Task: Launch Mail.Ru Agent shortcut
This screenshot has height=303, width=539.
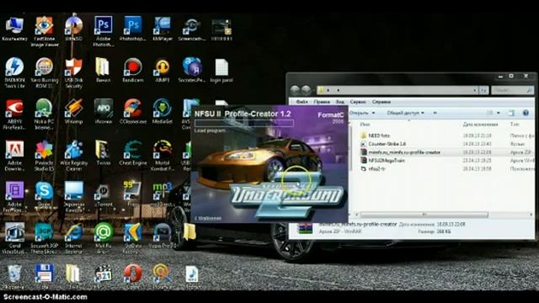Action: click(x=103, y=238)
